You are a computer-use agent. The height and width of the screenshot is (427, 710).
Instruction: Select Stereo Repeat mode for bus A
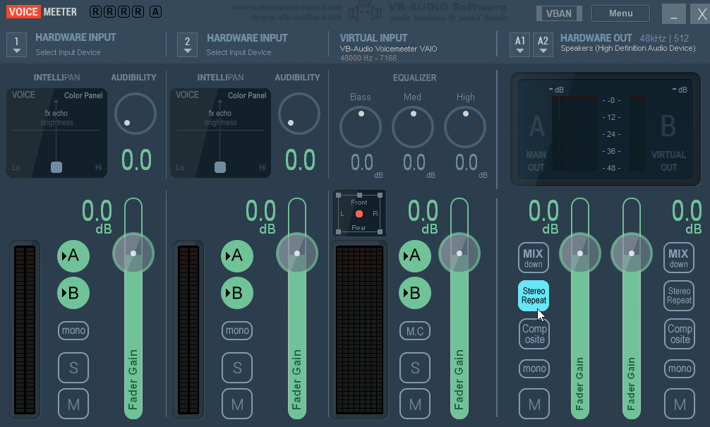click(534, 296)
